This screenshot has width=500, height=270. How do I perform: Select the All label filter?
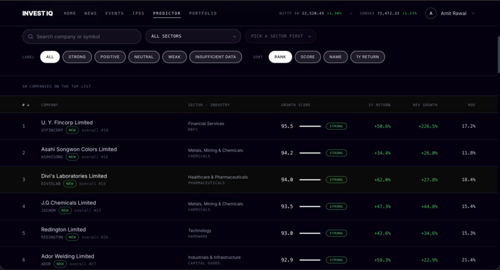[x=50, y=57]
